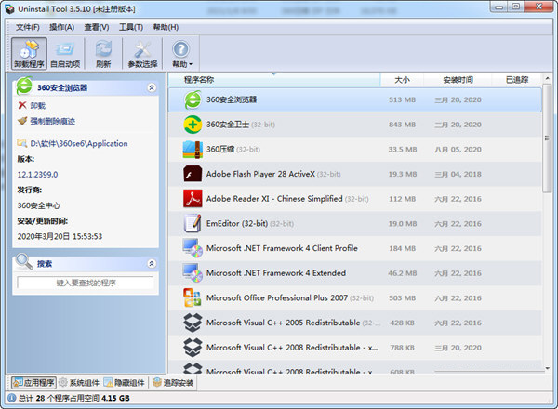Click the 卸载程序 toolbar icon
Image resolution: width=558 pixels, height=409 pixels.
tap(30, 53)
